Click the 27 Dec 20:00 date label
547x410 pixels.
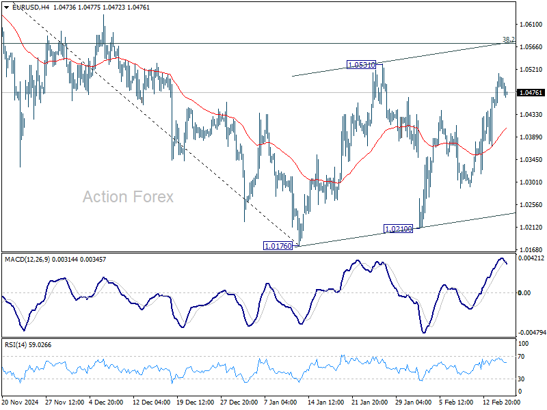point(239,402)
